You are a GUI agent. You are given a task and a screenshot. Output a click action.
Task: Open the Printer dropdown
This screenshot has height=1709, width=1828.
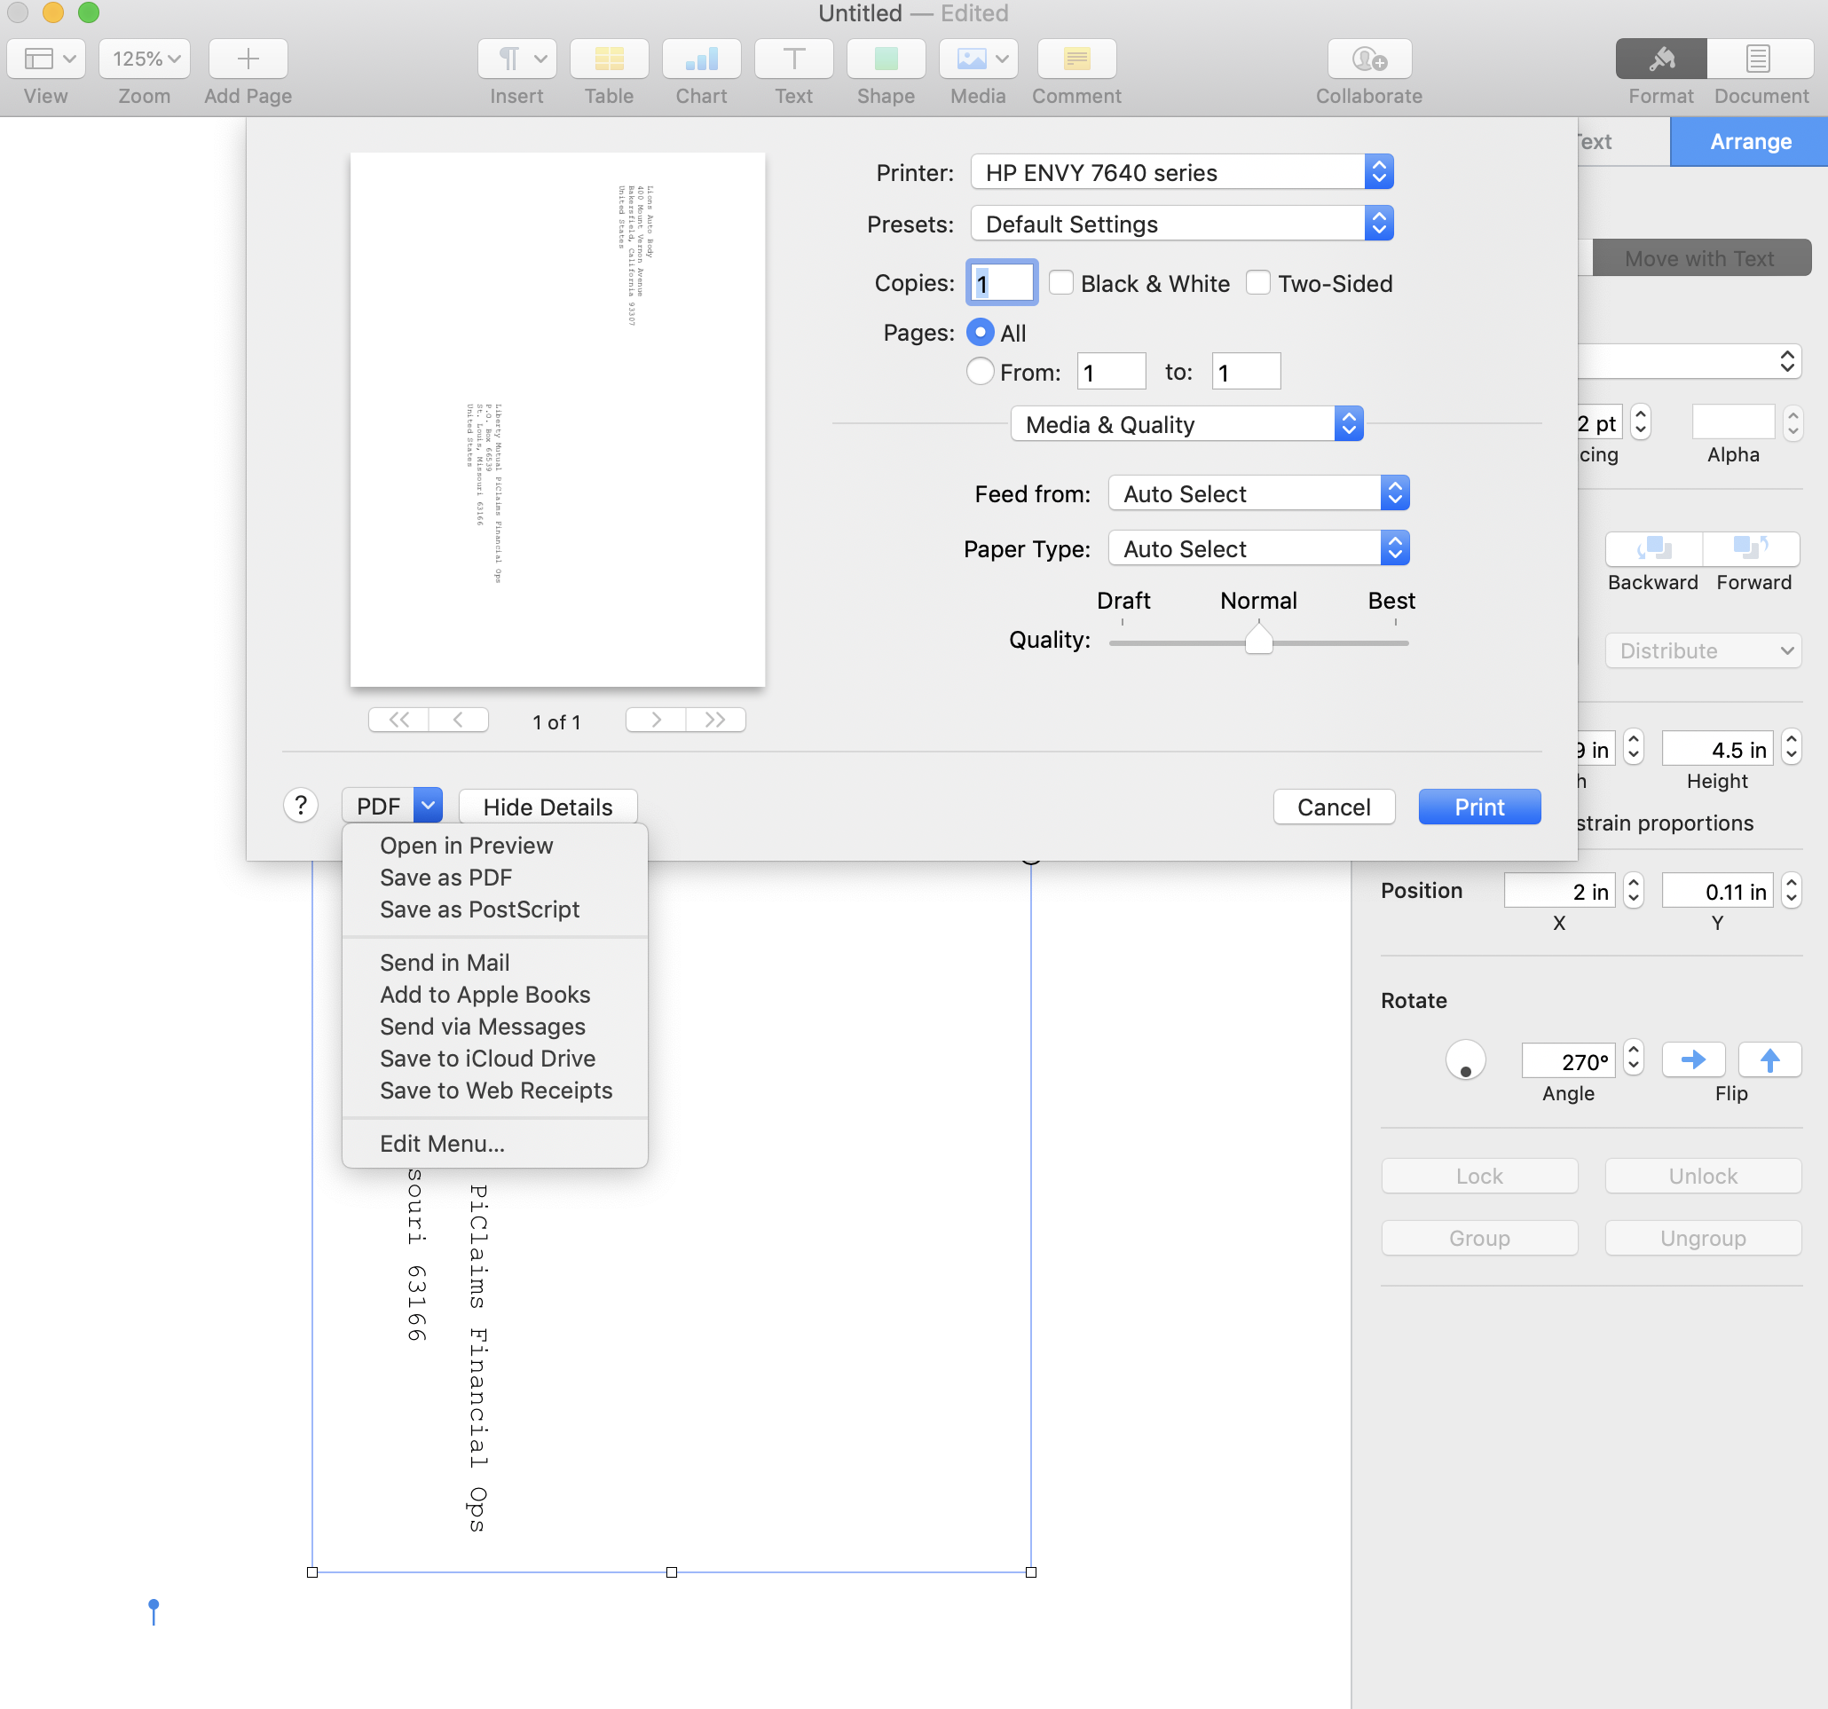(1182, 172)
